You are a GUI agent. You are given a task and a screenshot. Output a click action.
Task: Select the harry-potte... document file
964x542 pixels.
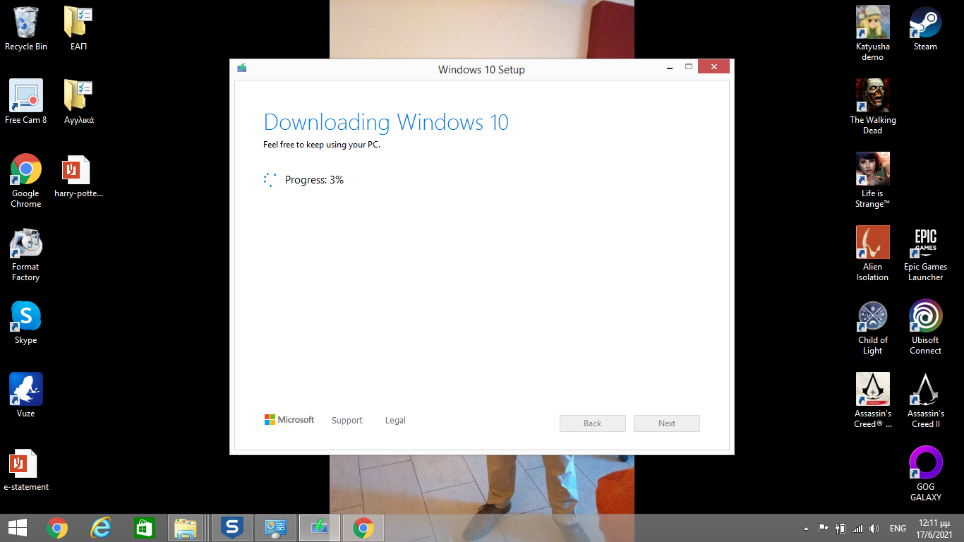[78, 176]
